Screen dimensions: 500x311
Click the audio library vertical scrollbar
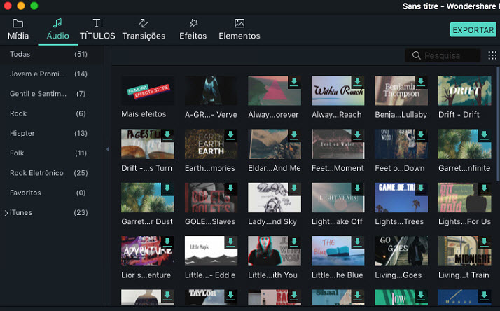pos(498,124)
